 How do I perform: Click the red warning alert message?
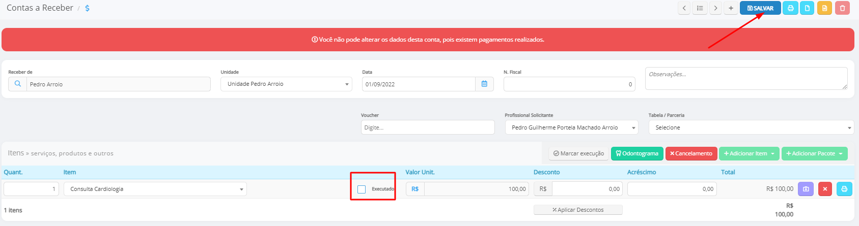point(428,40)
